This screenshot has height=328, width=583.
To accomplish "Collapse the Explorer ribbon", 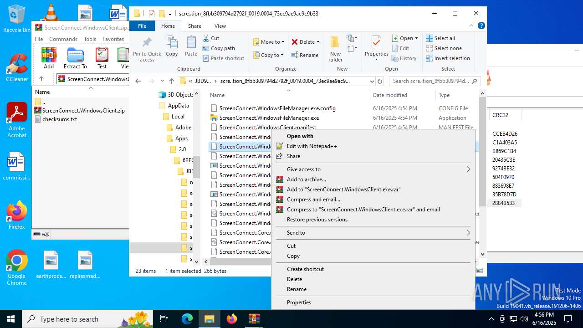I will (472, 26).
